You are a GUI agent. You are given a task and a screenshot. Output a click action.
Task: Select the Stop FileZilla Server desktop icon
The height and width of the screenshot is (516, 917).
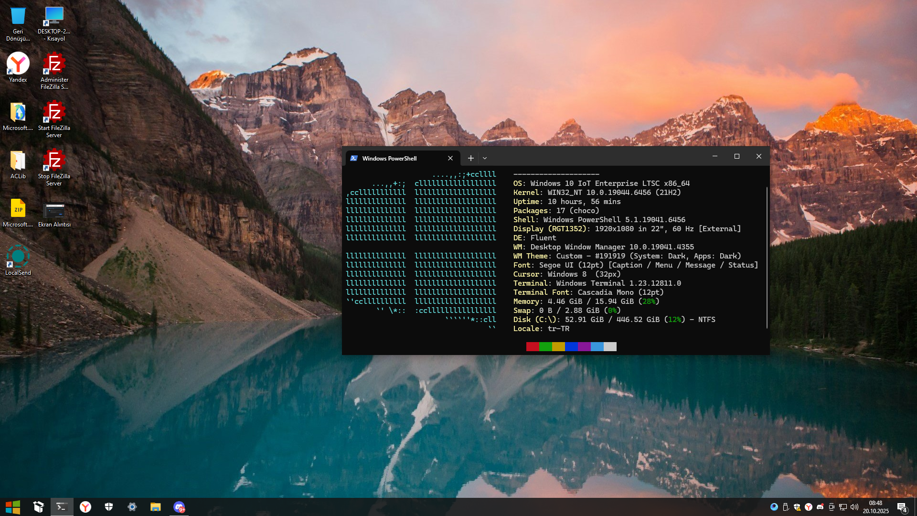[x=54, y=167]
